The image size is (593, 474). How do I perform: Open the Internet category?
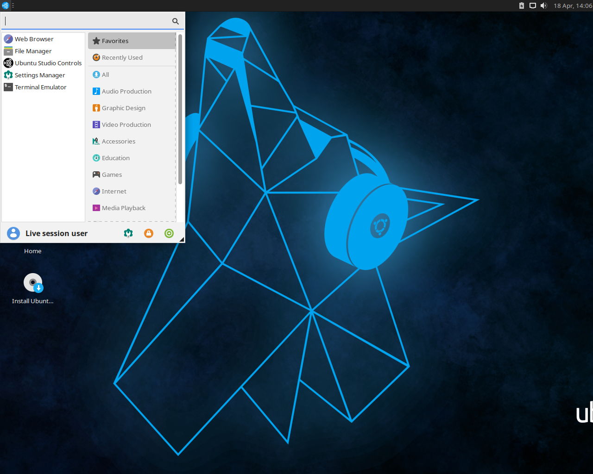[132, 191]
